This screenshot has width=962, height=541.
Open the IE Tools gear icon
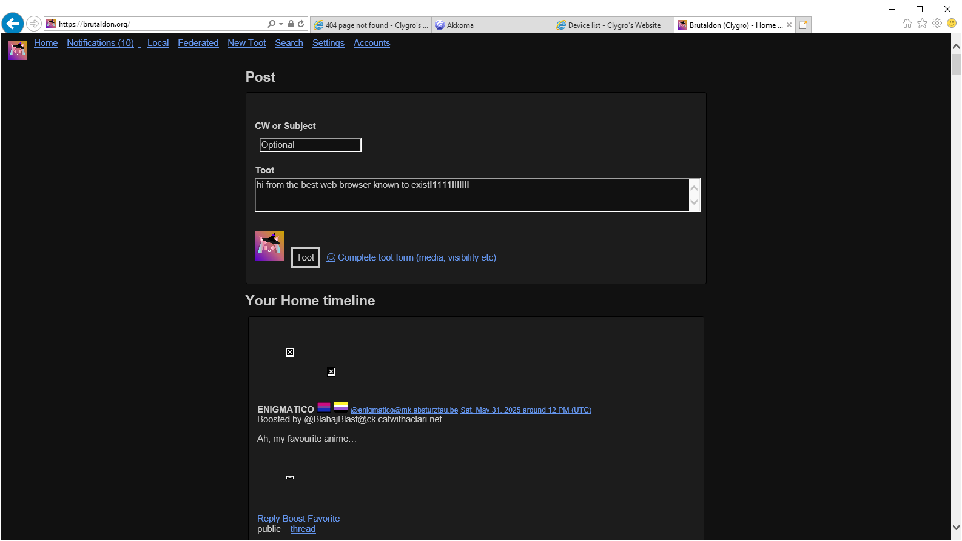[937, 24]
